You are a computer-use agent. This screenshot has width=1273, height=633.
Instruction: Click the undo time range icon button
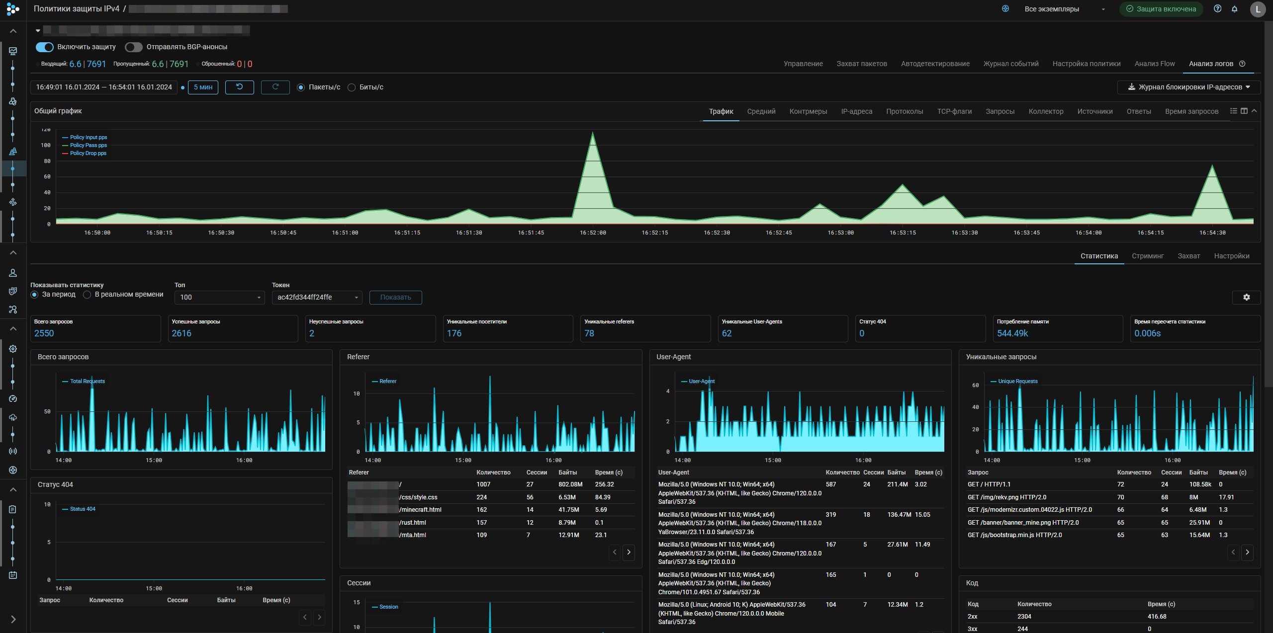239,87
